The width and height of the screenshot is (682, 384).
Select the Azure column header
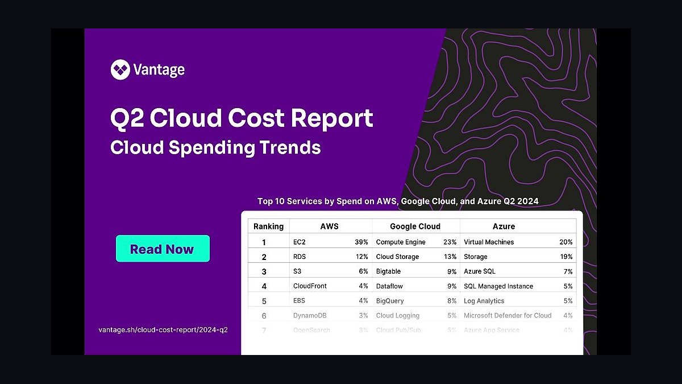[x=504, y=226]
